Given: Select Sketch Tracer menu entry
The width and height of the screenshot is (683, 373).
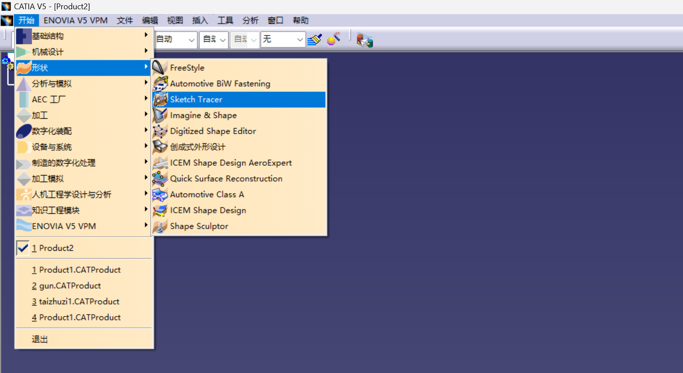Looking at the screenshot, I should coord(239,99).
